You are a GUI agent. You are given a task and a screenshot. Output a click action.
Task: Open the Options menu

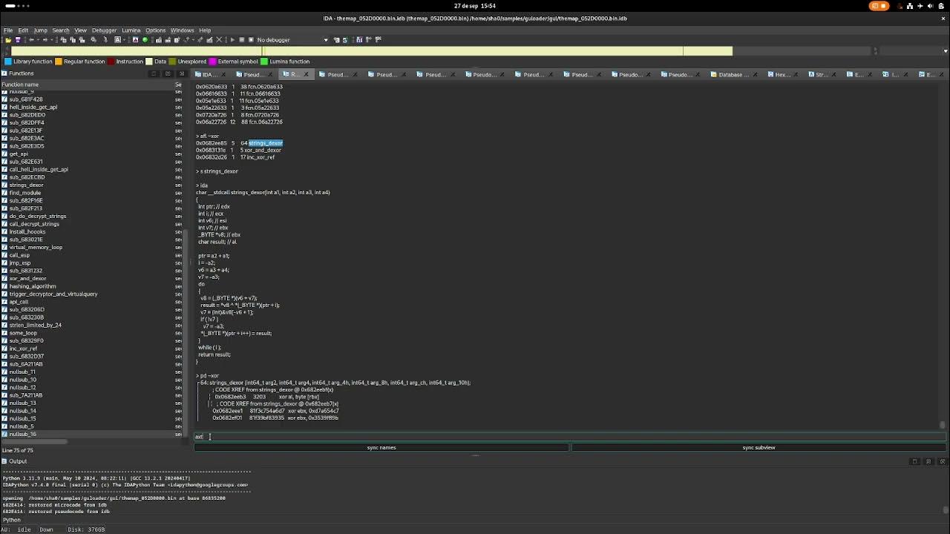(155, 30)
